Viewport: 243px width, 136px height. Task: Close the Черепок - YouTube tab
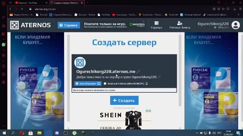point(46,3)
